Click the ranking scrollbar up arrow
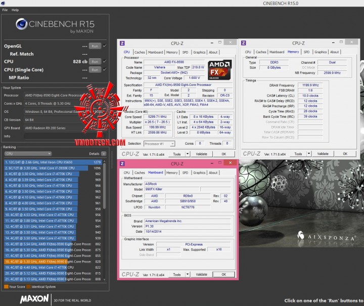The height and width of the screenshot is (306, 364). (105, 161)
